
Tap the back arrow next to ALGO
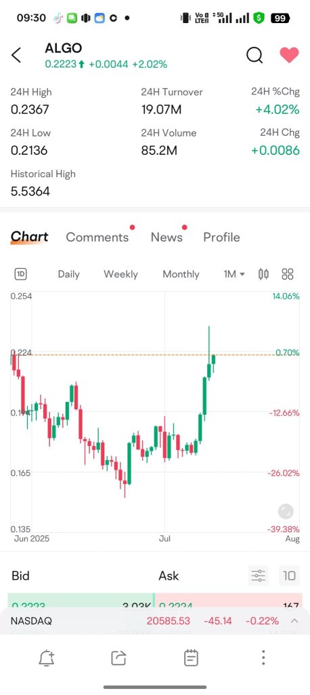pyautogui.click(x=16, y=56)
